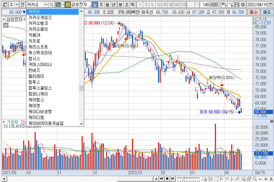The width and height of the screenshot is (274, 182).
Task: Click the magnifier zoom icon in bottom toolbar
Action: (x=255, y=179)
